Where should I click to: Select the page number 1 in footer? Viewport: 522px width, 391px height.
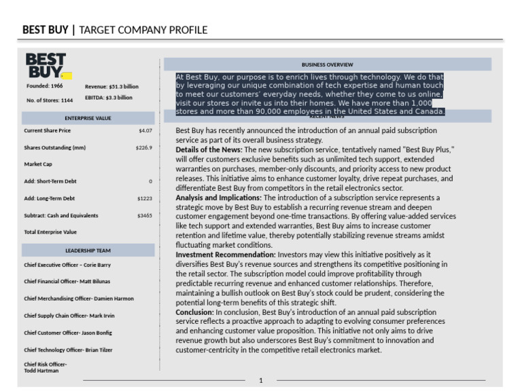click(x=261, y=380)
